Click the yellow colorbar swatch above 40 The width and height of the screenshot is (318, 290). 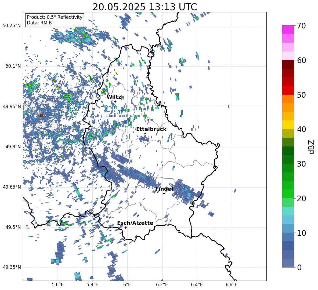coord(288,125)
